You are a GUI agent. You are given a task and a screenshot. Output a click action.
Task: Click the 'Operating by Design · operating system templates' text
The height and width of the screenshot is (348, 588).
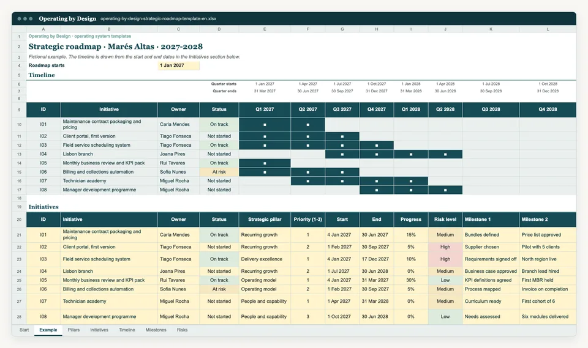[80, 36]
